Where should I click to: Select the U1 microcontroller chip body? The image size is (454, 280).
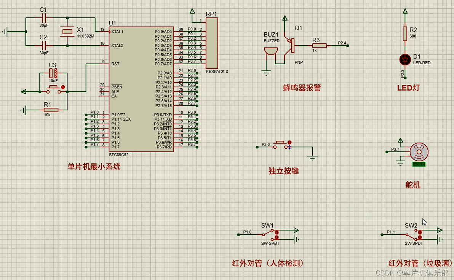[141, 89]
